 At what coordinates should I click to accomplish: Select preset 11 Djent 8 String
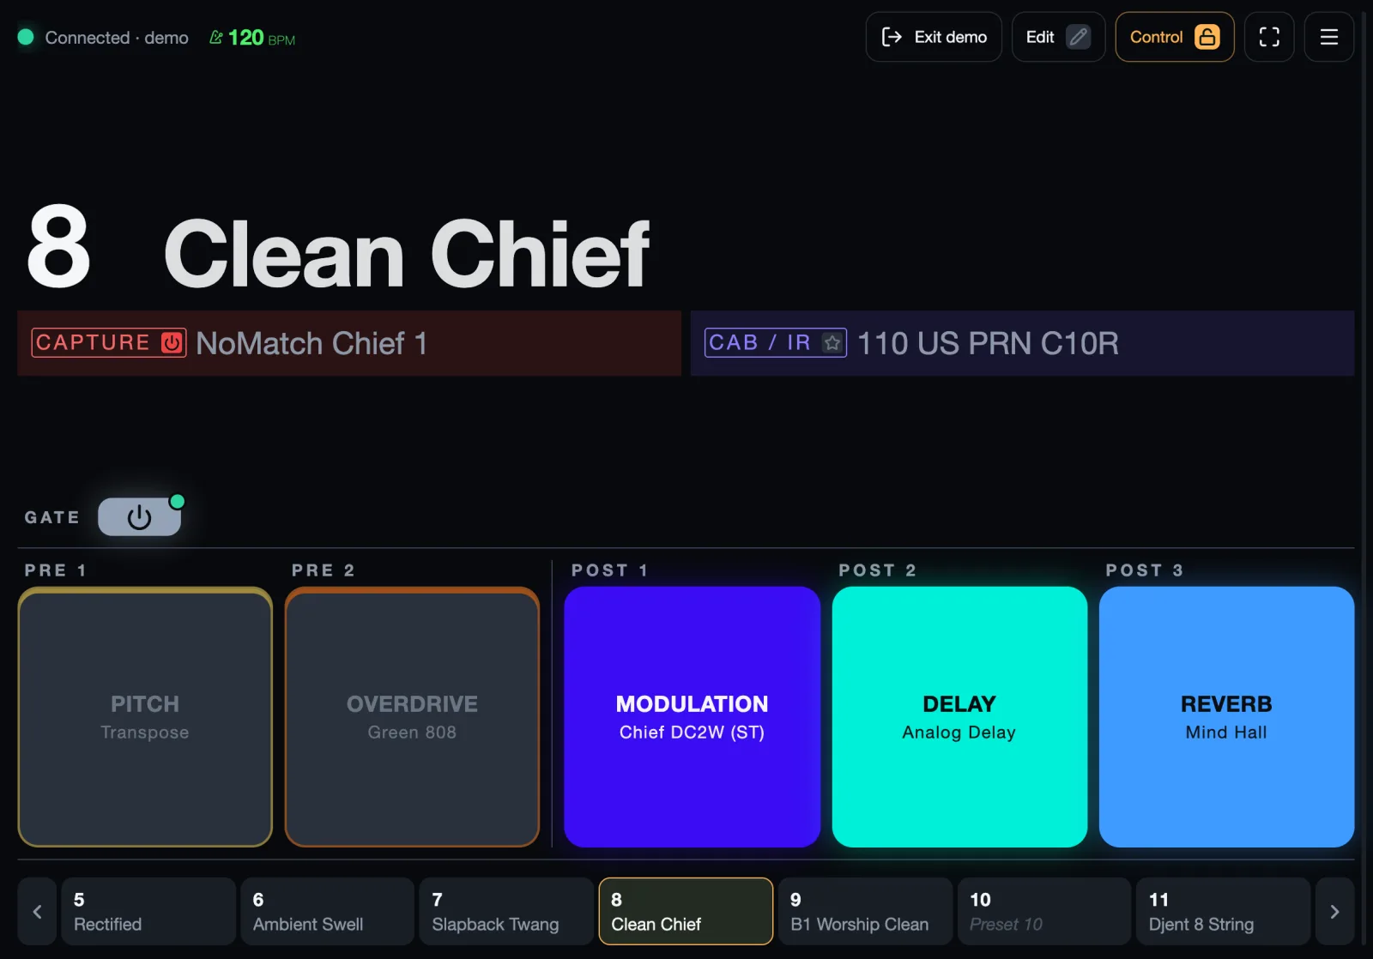tap(1223, 911)
